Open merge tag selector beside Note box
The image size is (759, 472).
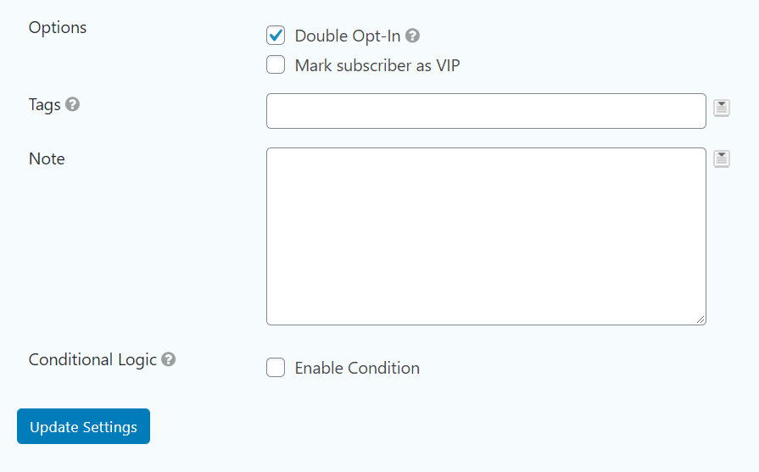721,158
